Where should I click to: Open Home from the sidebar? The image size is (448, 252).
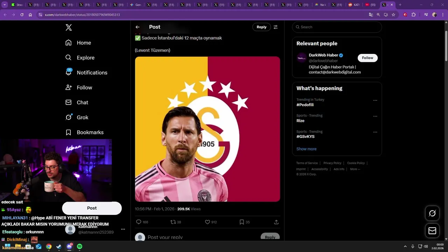pos(78,43)
